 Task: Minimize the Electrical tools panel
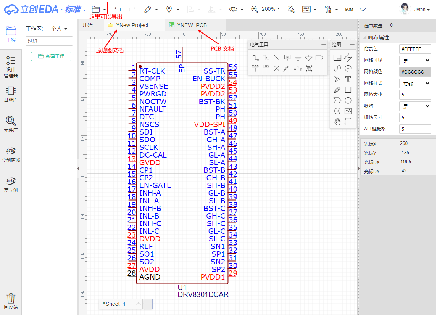(x=323, y=45)
